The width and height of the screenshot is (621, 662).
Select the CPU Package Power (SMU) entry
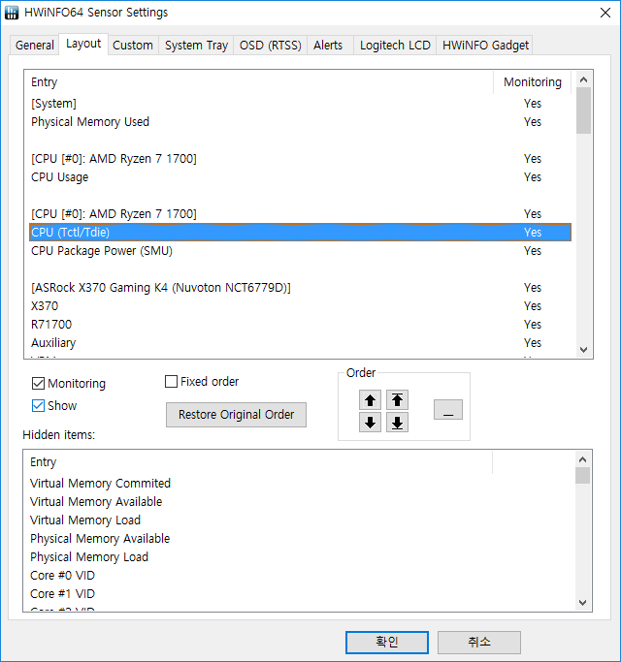click(x=102, y=251)
